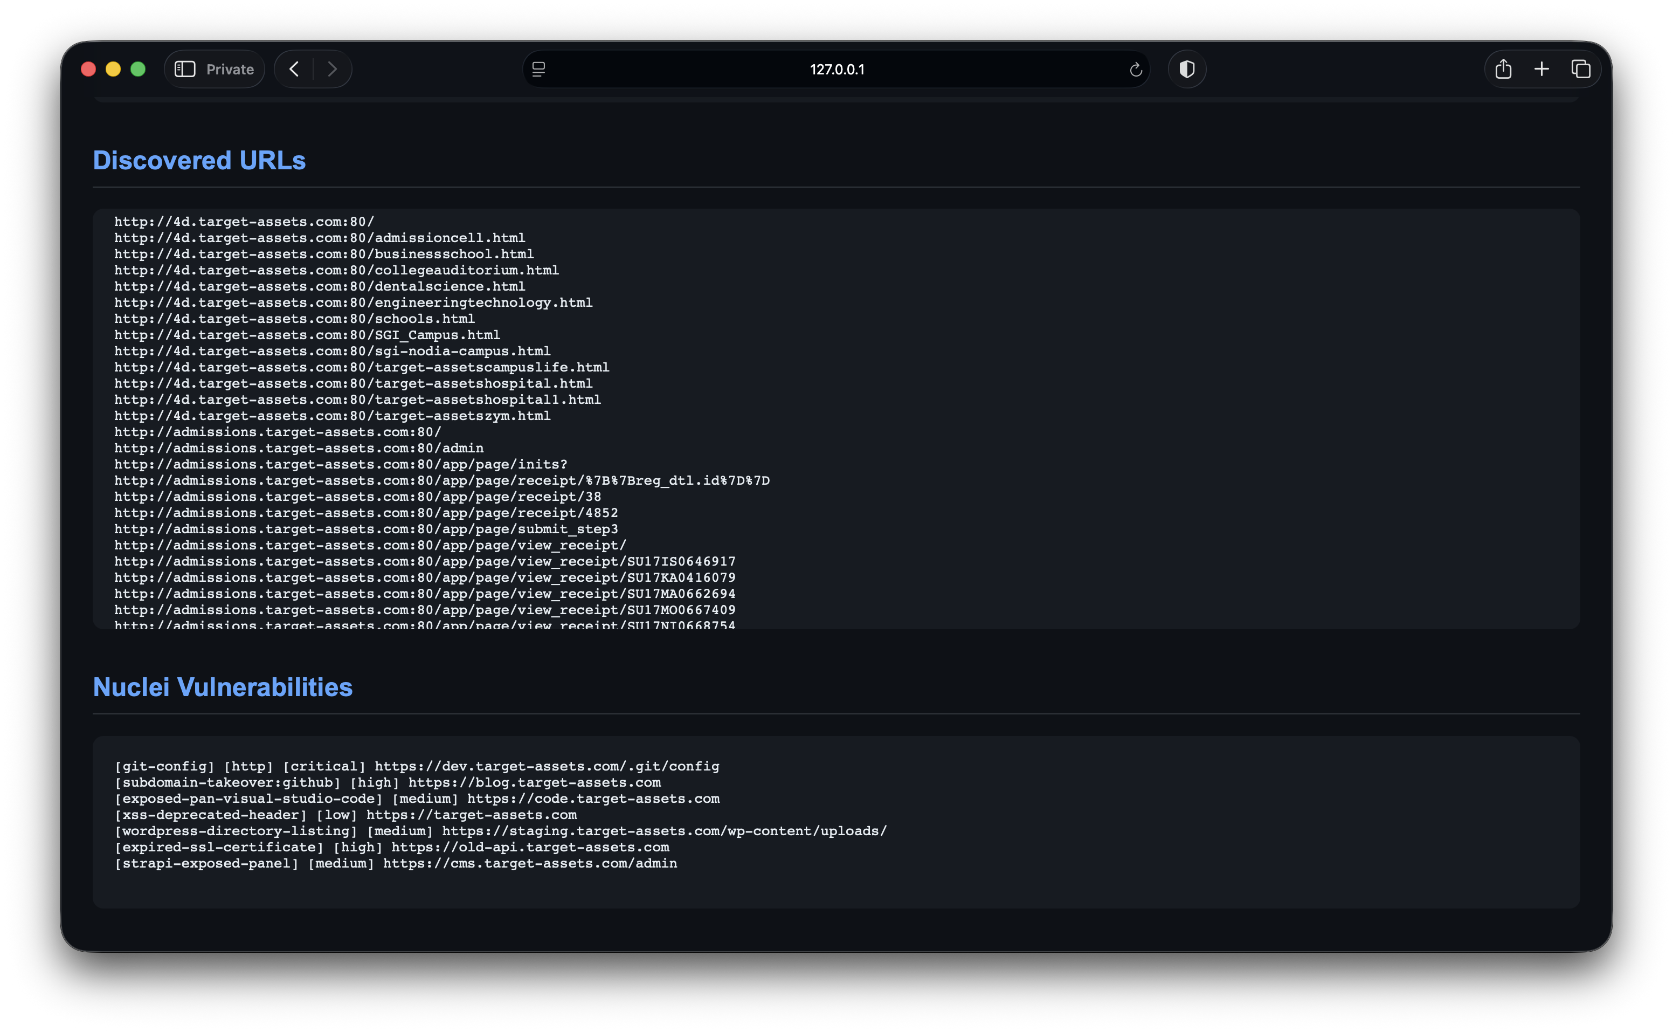The image size is (1673, 1032).
Task: Focus the 127.0.0.1 address bar
Action: tap(836, 69)
